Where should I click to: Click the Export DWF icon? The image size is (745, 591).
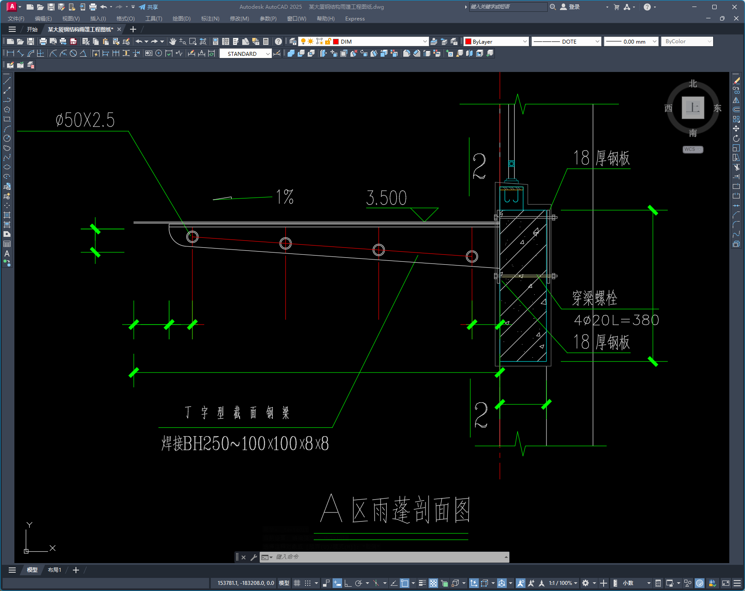click(x=73, y=41)
